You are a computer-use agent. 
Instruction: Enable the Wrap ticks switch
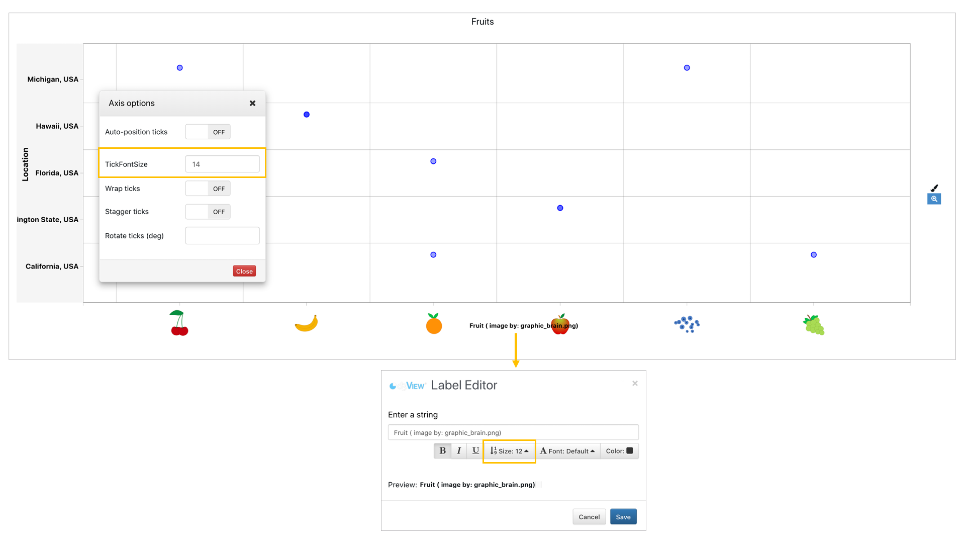(208, 189)
